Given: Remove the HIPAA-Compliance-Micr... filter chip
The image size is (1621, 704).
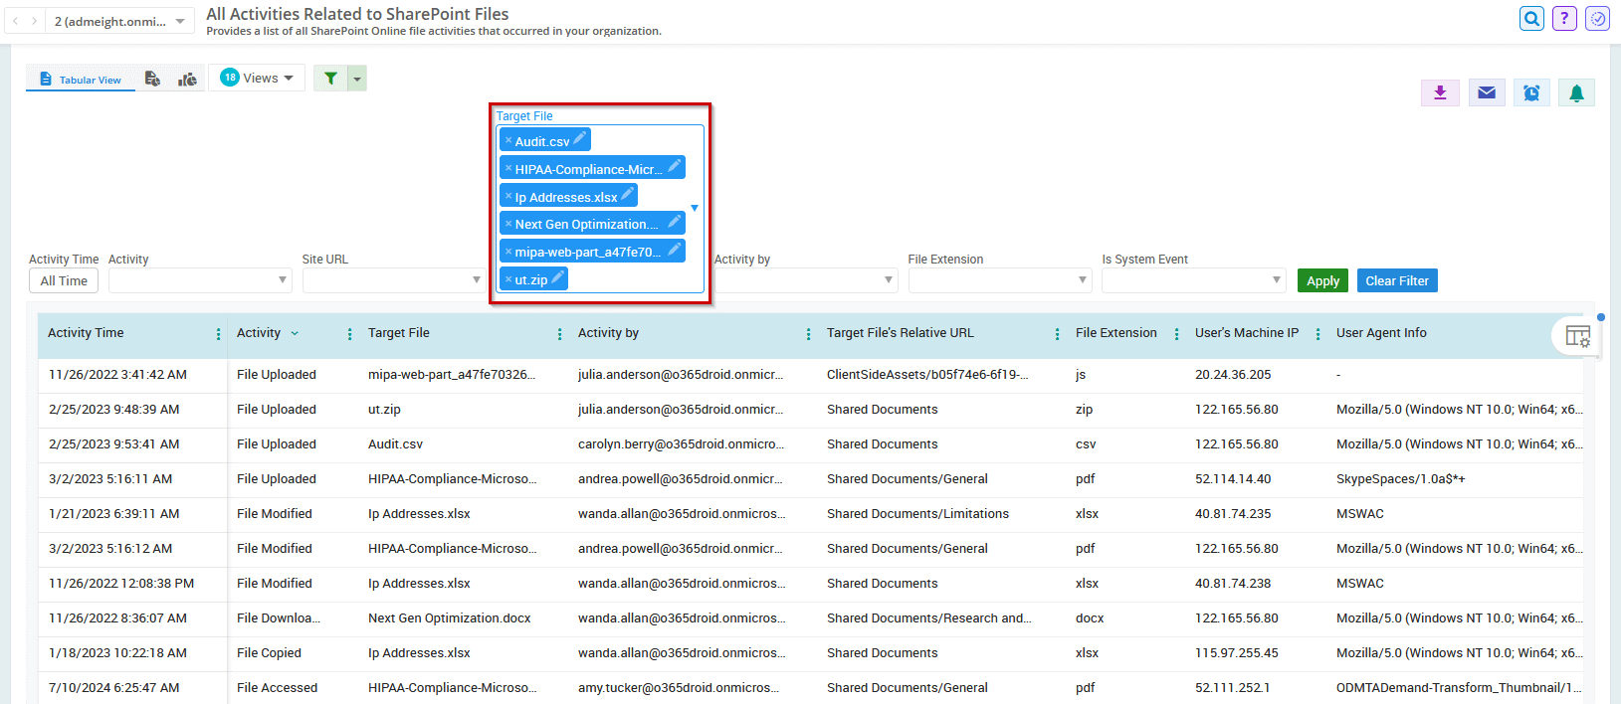Looking at the screenshot, I should 508,168.
